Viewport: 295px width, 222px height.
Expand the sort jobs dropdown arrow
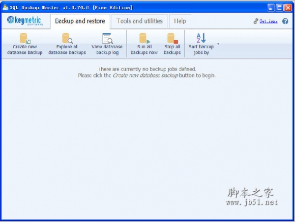(218, 44)
